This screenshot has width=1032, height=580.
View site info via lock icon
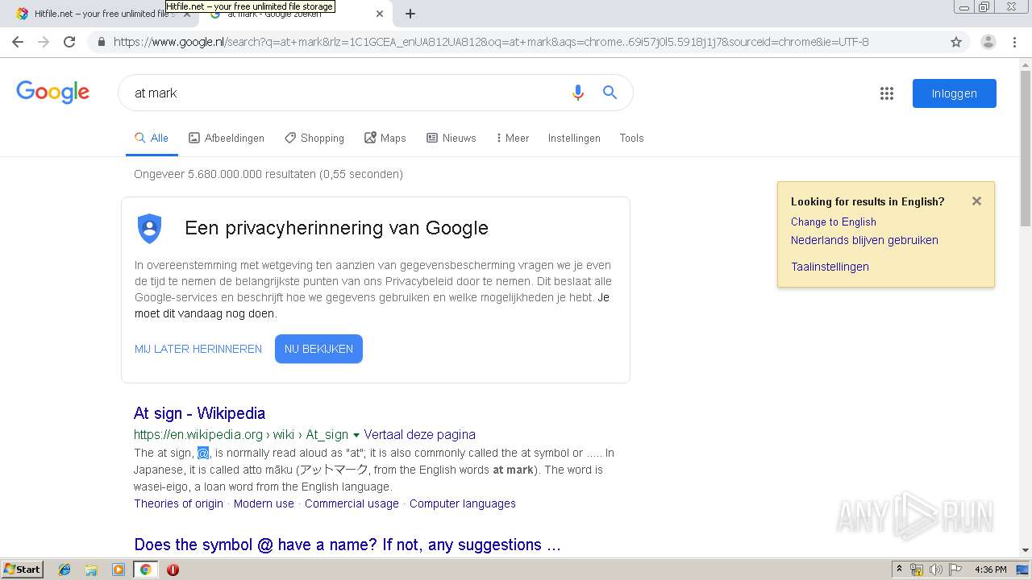pyautogui.click(x=101, y=42)
